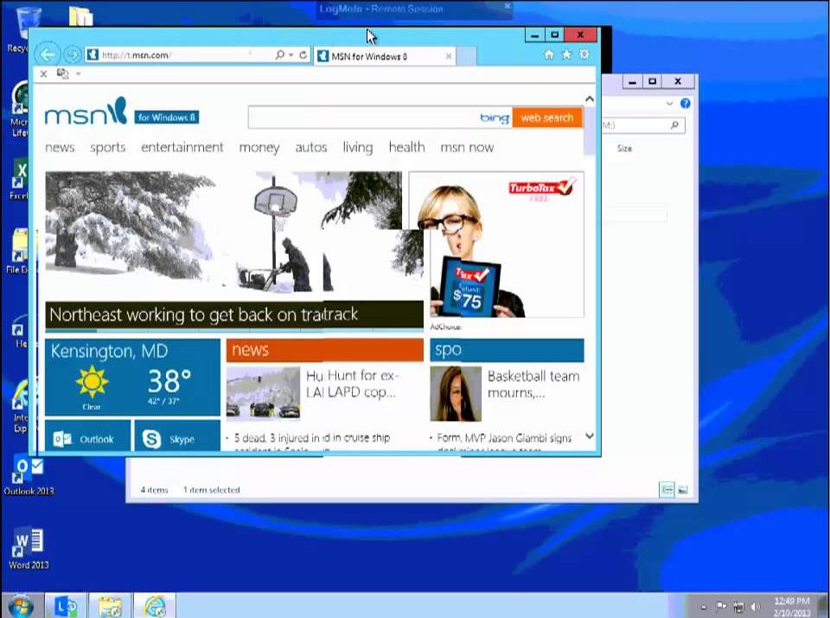Open Internet Explorer from the taskbar
The image size is (830, 618).
(x=155, y=606)
